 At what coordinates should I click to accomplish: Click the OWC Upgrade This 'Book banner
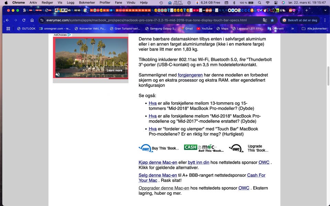coord(249,148)
